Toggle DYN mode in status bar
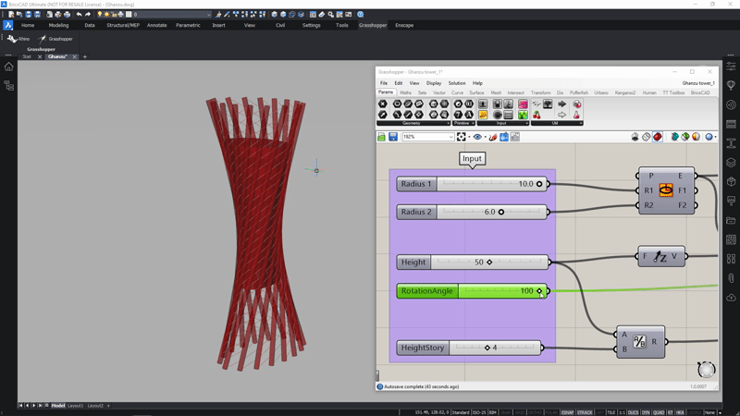The height and width of the screenshot is (416, 740). 646,412
